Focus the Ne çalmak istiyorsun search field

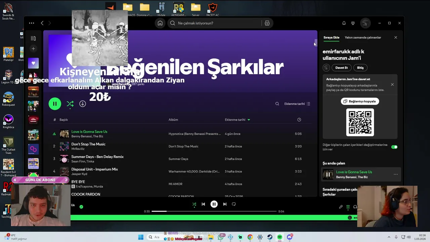[x=215, y=23]
